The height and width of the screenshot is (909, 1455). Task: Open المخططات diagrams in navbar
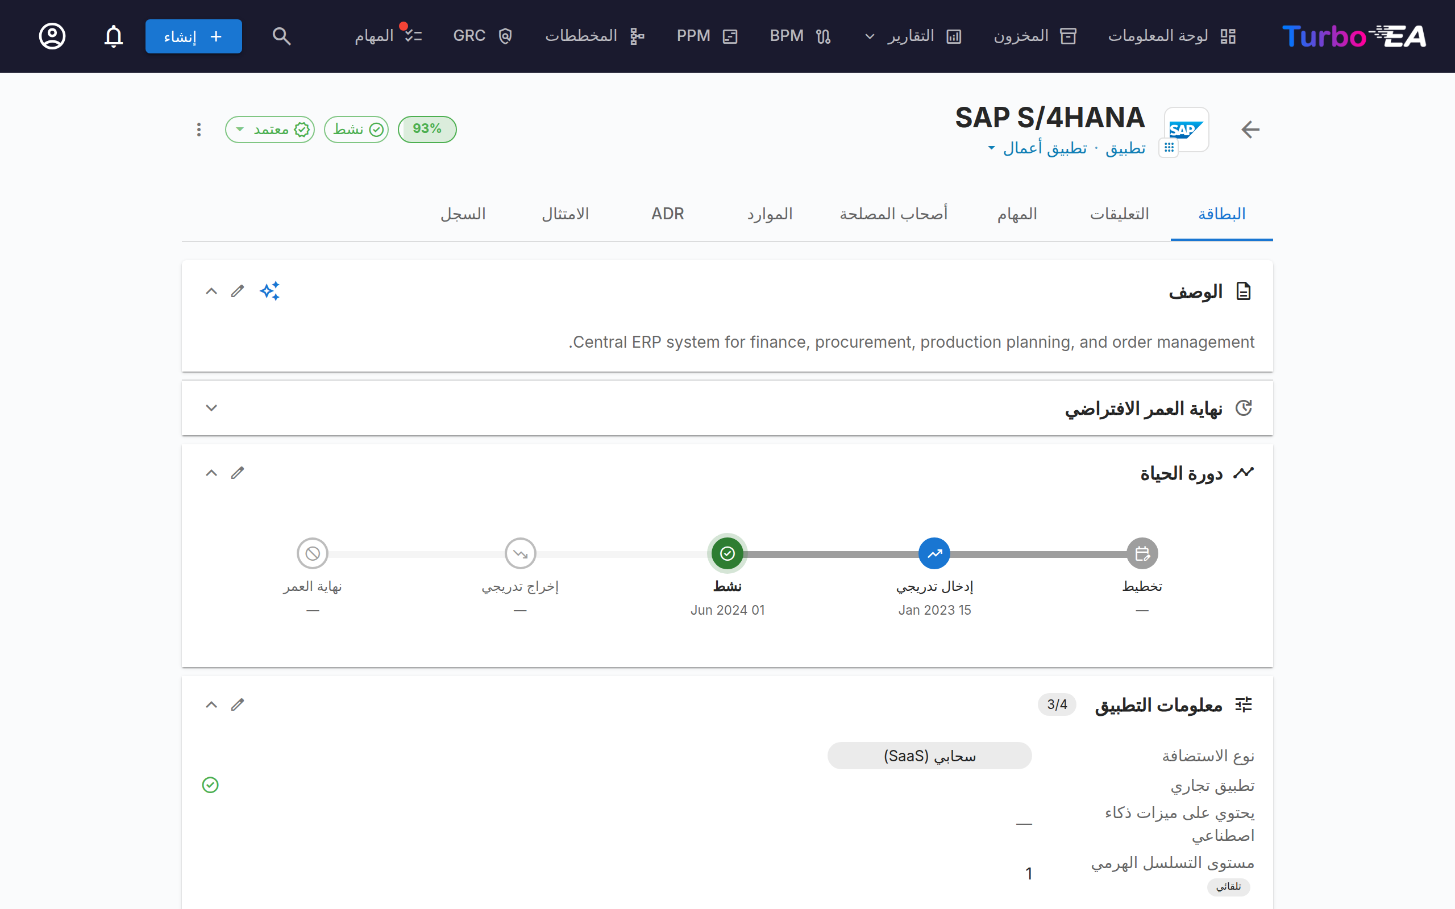595,36
